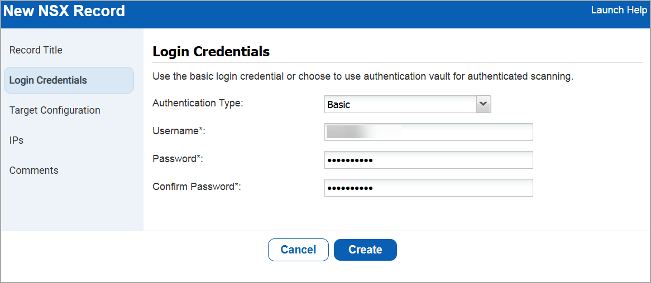Click into the Password field
Screen dimensions: 651x283
coord(428,160)
